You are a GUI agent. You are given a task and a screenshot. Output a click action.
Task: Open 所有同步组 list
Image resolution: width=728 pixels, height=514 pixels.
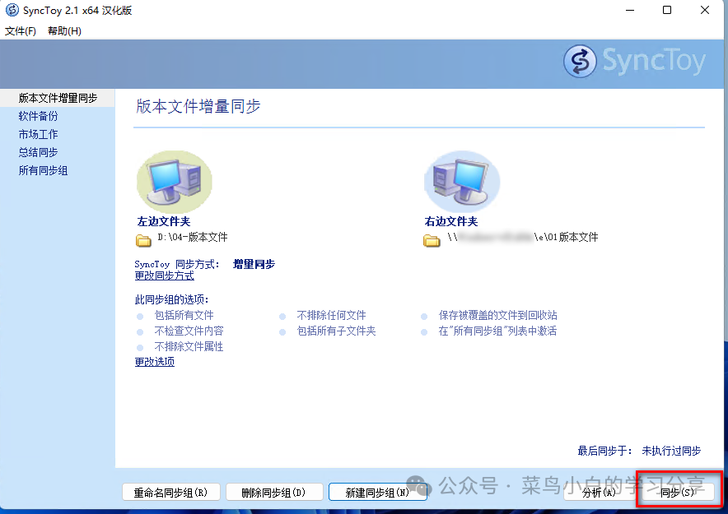43,170
